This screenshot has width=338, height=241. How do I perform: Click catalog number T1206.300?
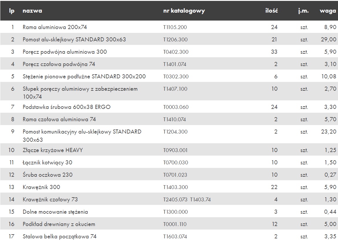175,39
